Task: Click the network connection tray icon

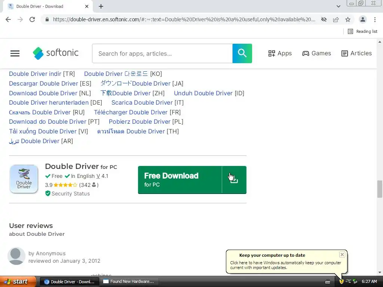Action: coord(348,281)
